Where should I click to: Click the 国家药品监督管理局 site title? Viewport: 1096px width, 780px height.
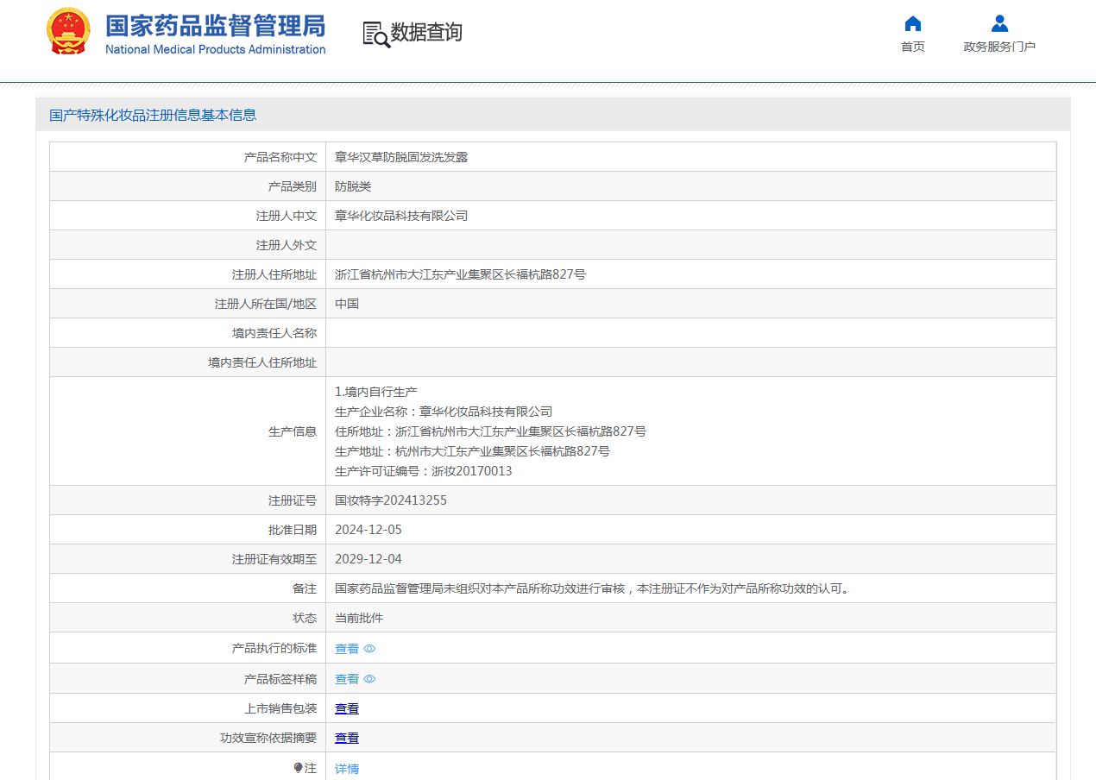click(x=215, y=27)
